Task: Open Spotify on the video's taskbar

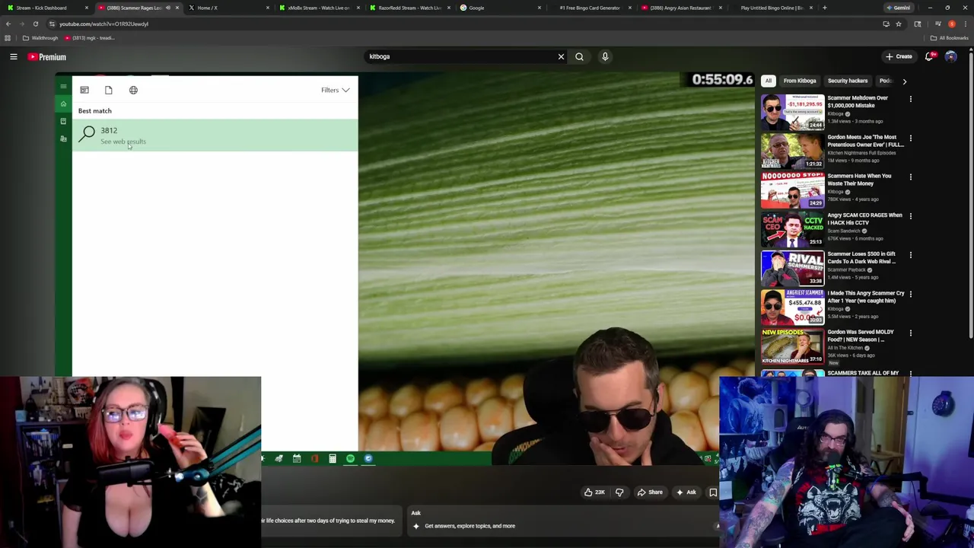Action: [x=350, y=458]
